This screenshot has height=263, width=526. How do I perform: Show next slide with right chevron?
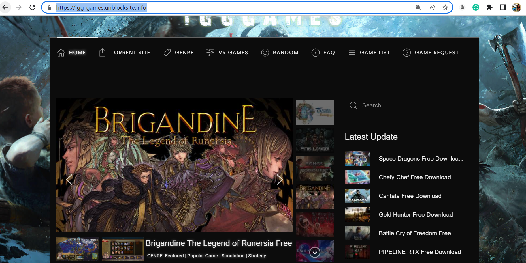(x=279, y=180)
